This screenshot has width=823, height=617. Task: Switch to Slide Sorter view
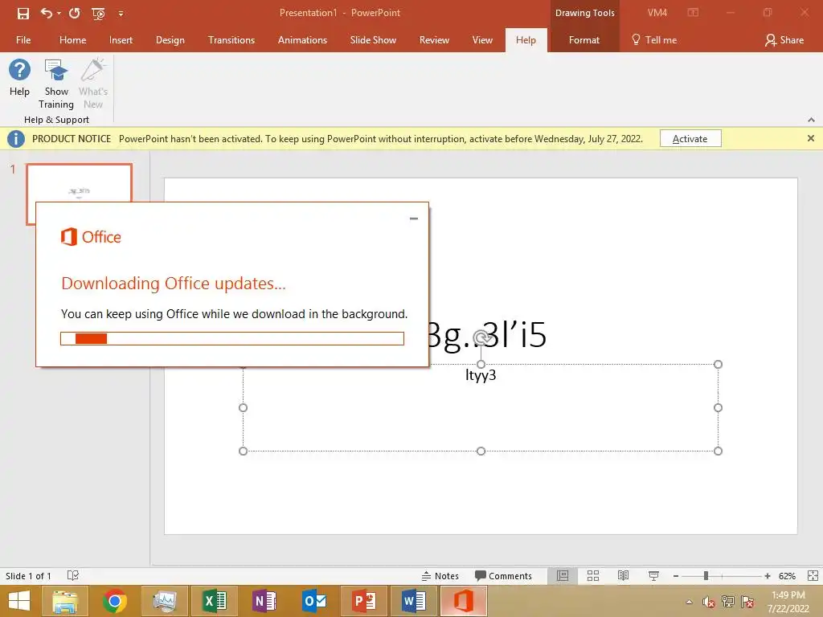[x=593, y=575]
